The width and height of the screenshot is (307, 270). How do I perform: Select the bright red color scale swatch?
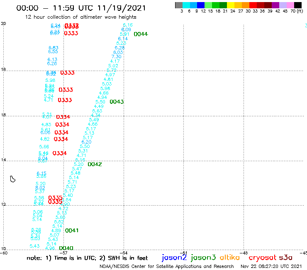coord(253,5)
